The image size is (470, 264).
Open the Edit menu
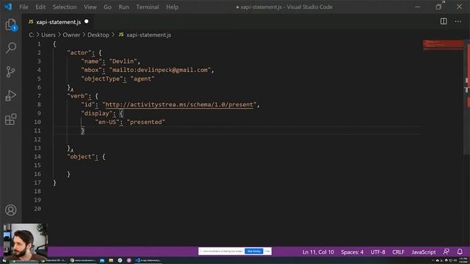40,7
